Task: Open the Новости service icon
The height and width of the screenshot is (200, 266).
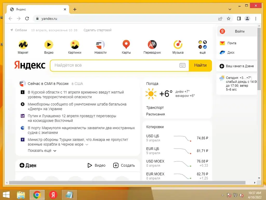Action: click(101, 45)
